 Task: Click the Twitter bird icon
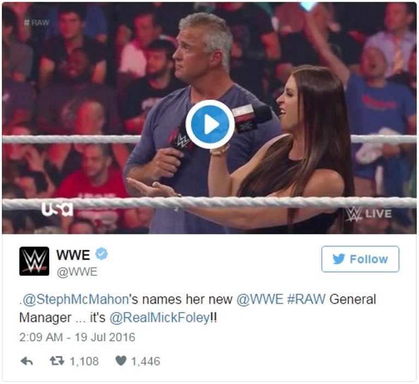(339, 259)
